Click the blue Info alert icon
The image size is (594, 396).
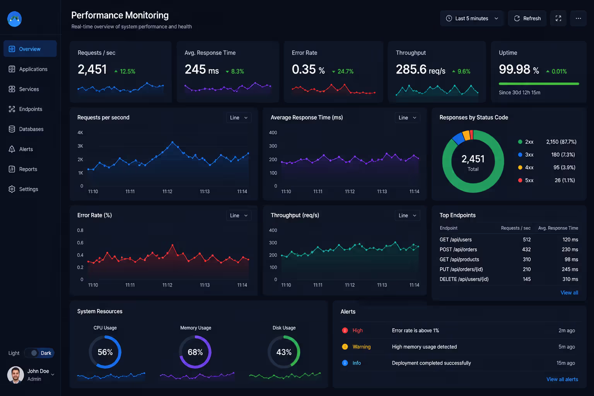[x=345, y=363]
